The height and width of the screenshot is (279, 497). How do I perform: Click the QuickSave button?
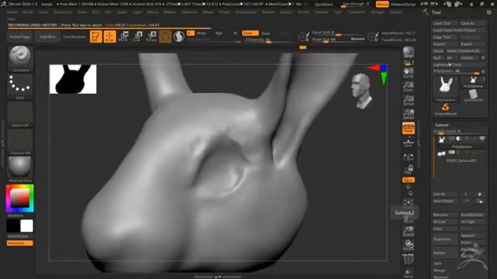(x=324, y=5)
